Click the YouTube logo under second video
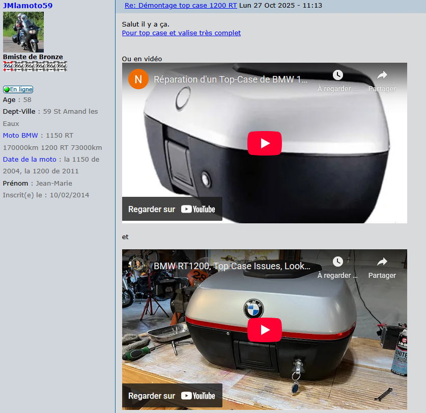This screenshot has height=413, width=426. tap(198, 396)
